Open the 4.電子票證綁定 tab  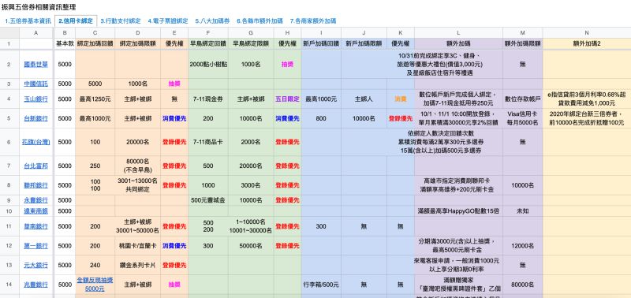point(168,21)
